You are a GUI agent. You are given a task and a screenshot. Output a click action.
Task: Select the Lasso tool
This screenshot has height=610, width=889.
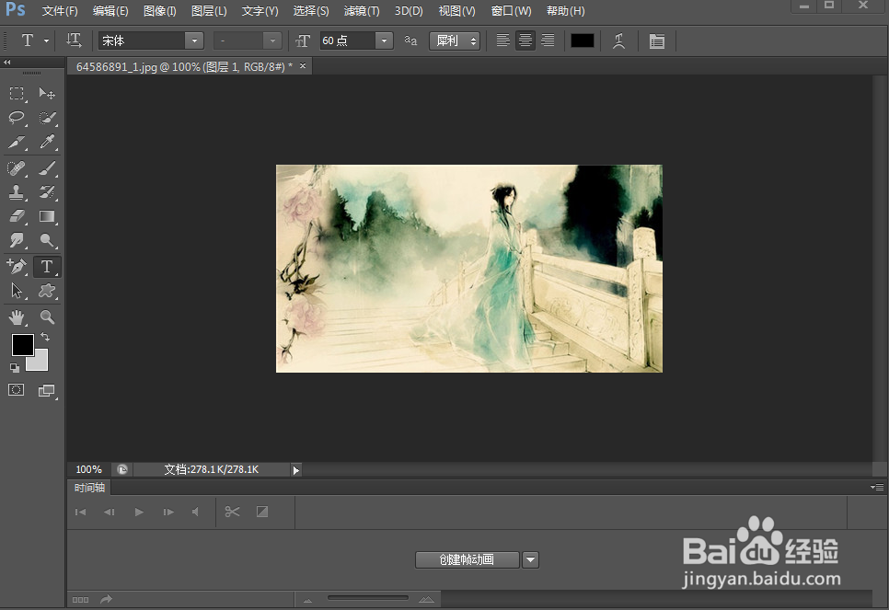(x=17, y=118)
